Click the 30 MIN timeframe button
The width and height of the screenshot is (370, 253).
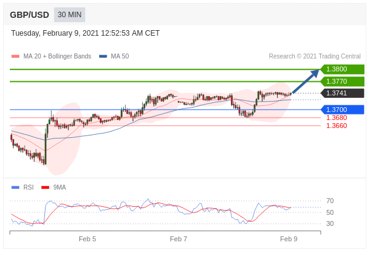70,15
